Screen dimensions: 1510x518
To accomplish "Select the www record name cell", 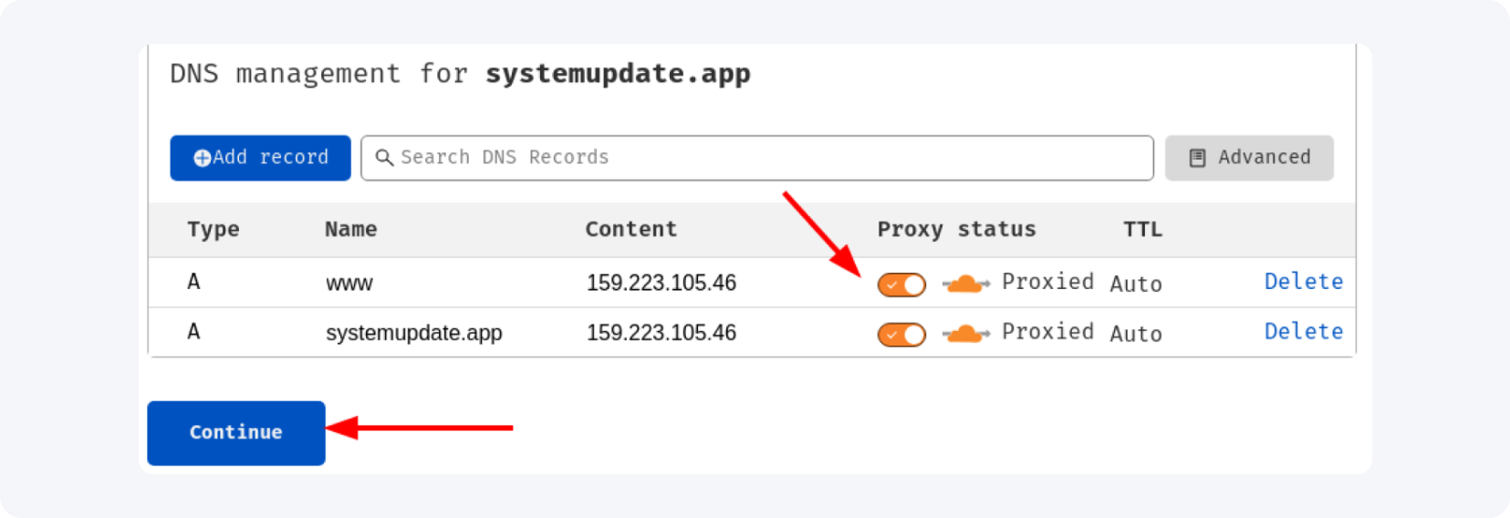I will tap(349, 284).
